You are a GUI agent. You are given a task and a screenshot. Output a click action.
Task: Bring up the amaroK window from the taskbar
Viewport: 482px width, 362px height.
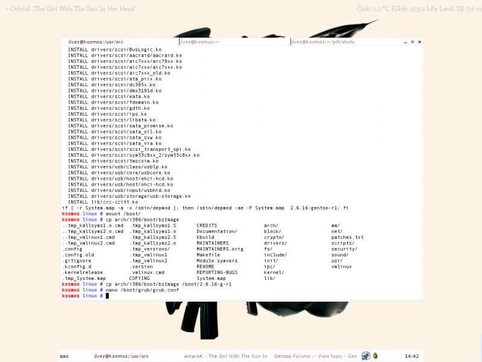225,356
